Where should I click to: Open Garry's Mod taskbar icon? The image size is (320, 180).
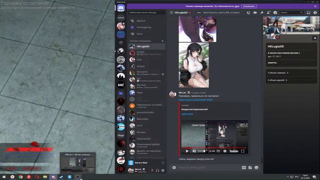69,177
